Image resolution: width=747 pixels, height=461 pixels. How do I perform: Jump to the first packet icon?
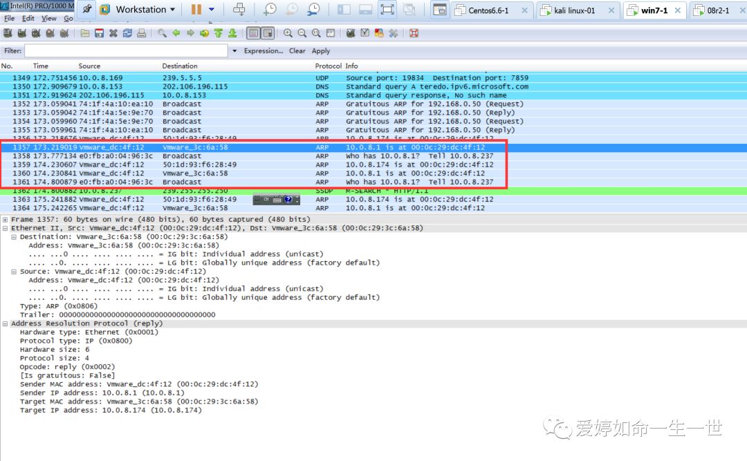(218, 33)
